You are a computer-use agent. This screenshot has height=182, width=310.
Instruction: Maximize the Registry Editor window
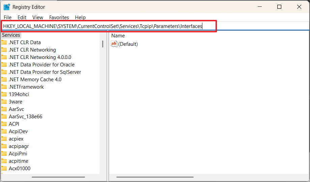[279, 7]
